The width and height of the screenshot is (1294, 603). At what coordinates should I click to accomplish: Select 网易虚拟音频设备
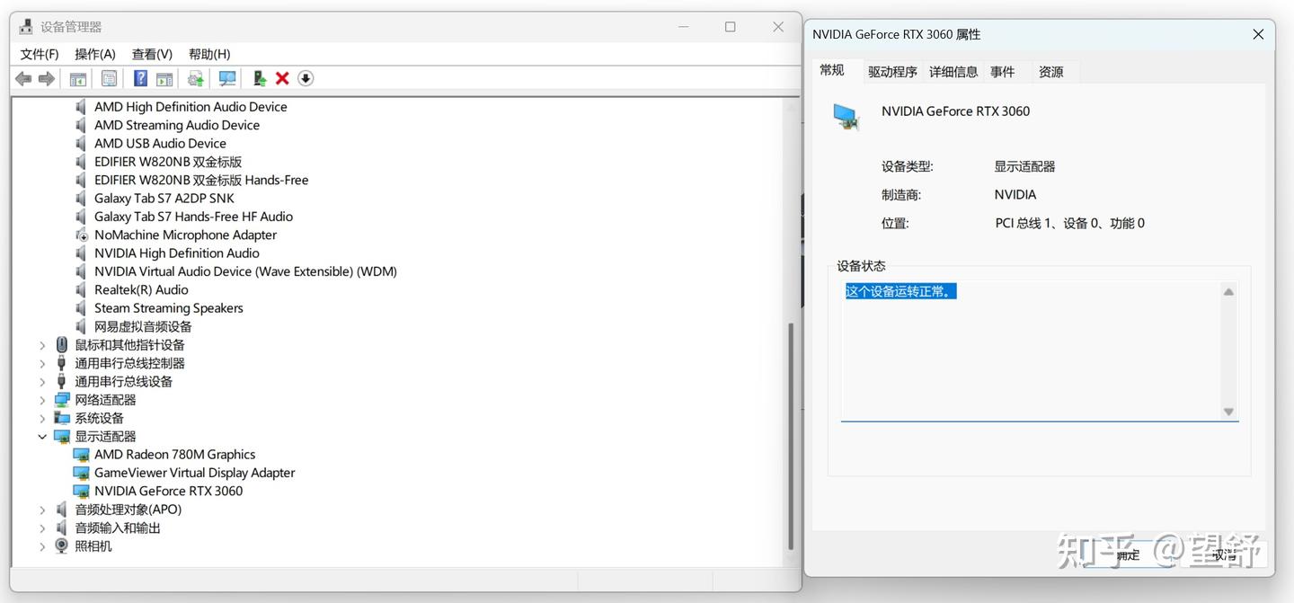[143, 327]
